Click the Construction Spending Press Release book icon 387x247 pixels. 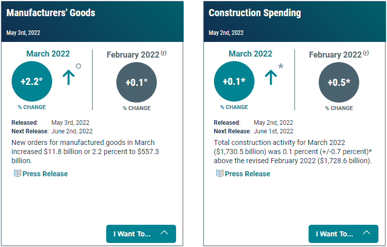tap(220, 173)
